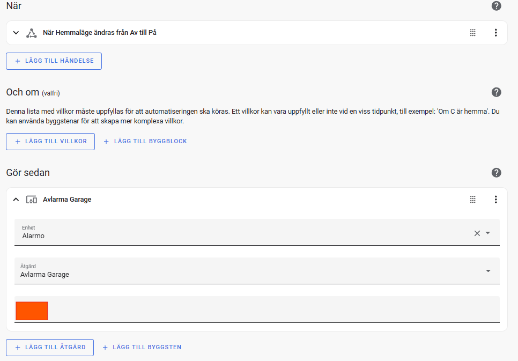Open three-dot menu for Avlarma Garage action
The width and height of the screenshot is (518, 361).
[x=495, y=200]
